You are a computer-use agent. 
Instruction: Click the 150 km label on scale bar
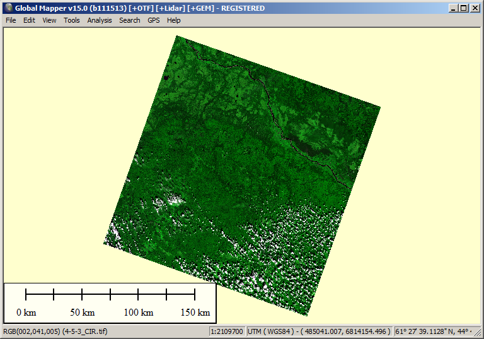195,312
